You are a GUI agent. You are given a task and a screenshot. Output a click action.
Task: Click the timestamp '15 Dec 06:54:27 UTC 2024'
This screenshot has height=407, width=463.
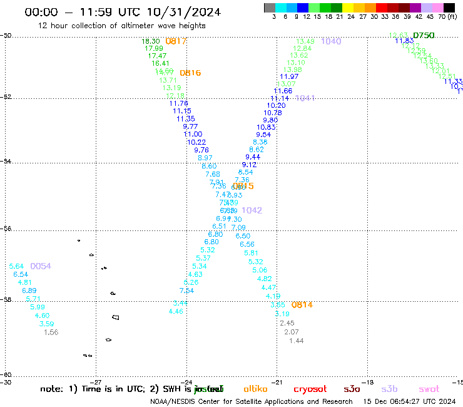pyautogui.click(x=409, y=402)
